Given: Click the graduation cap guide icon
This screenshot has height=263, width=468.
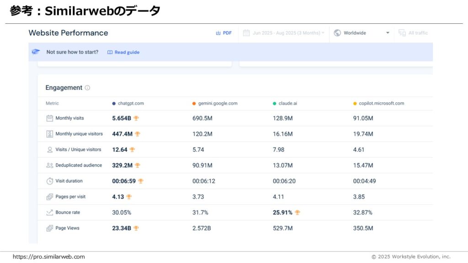Looking at the screenshot, I should (x=36, y=52).
